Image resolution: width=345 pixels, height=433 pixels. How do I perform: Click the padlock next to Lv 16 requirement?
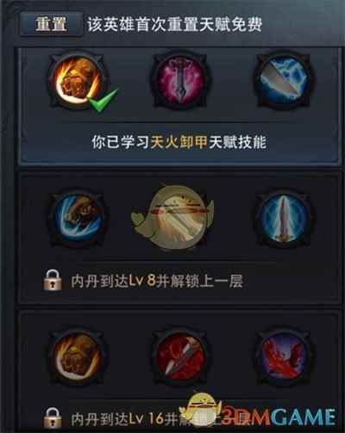click(53, 418)
